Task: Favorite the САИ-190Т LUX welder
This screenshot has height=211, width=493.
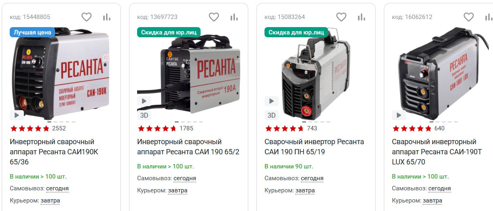Action: (x=469, y=17)
